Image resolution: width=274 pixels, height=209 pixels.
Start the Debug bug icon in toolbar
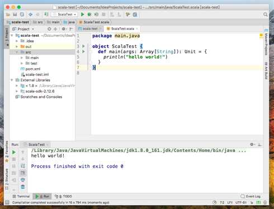pyautogui.click(x=89, y=15)
